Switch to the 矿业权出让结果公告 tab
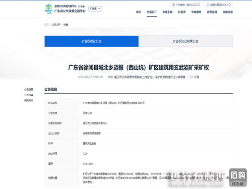 click(x=185, y=41)
